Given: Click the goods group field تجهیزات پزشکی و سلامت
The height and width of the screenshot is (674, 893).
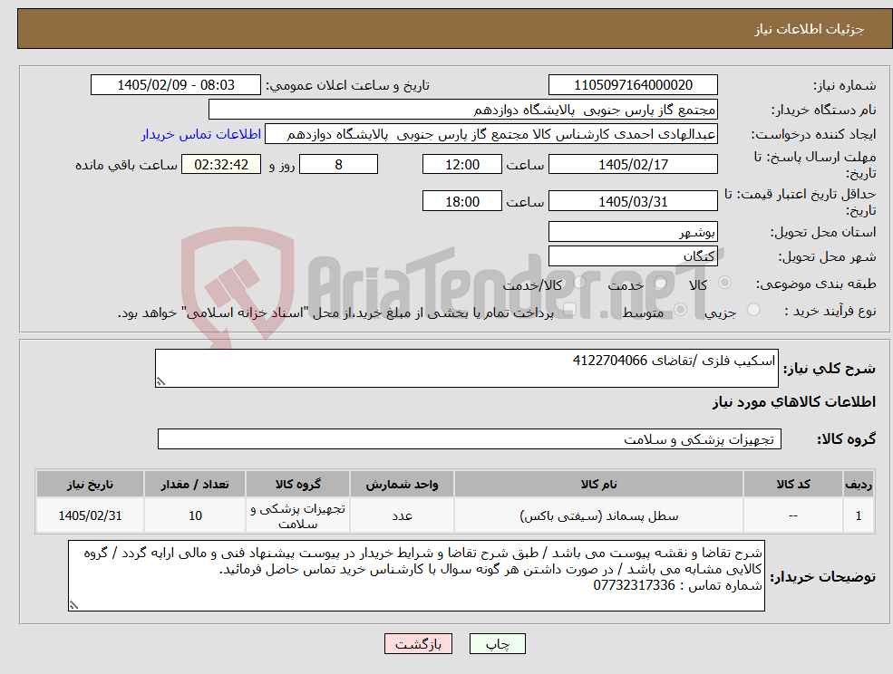Looking at the screenshot, I should (x=470, y=438).
